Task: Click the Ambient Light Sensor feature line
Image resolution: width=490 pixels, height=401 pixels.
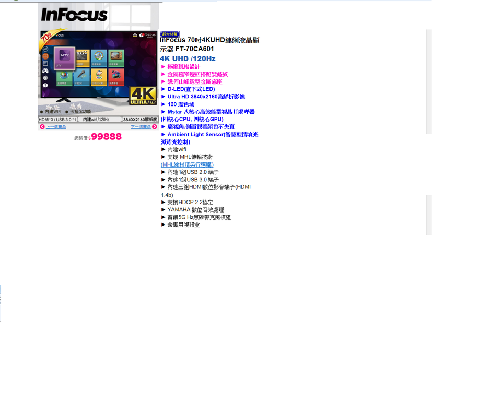Action: pos(209,138)
